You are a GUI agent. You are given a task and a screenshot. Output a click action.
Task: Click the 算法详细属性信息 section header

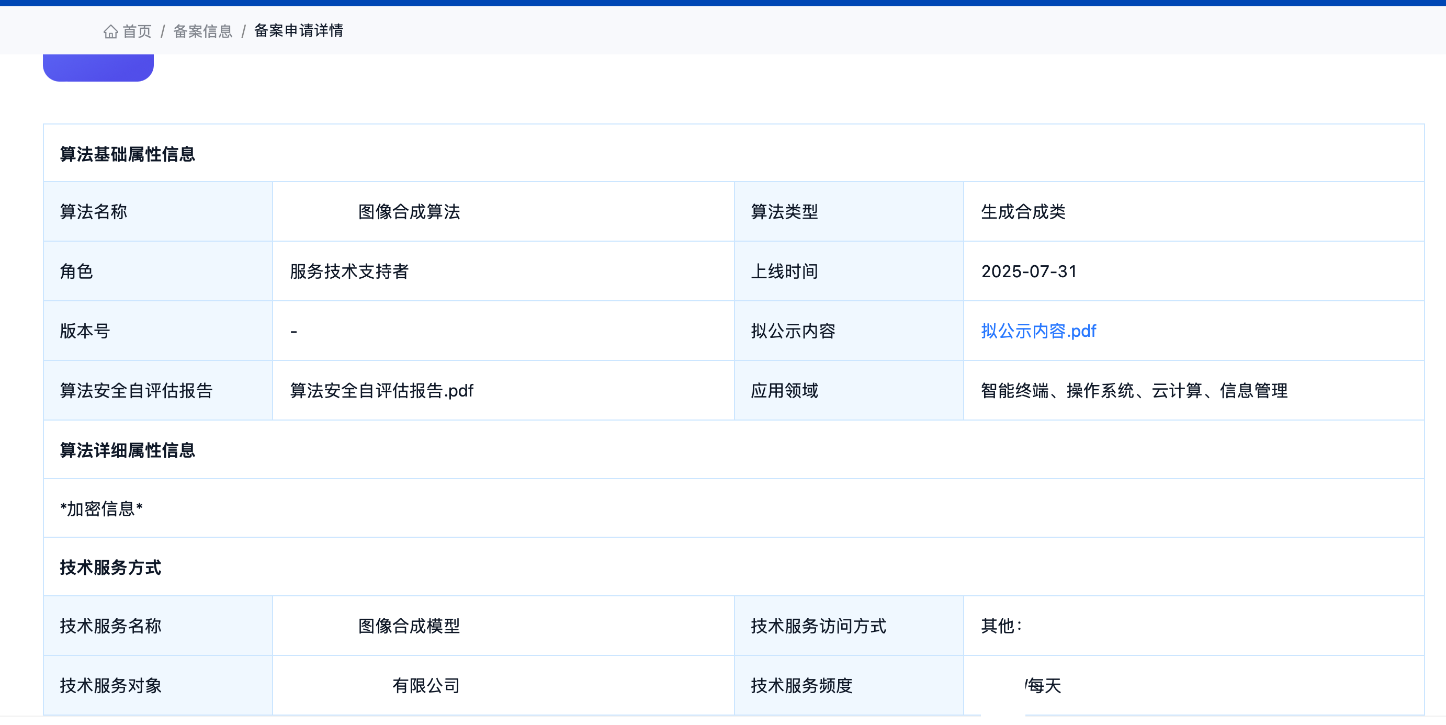(128, 450)
